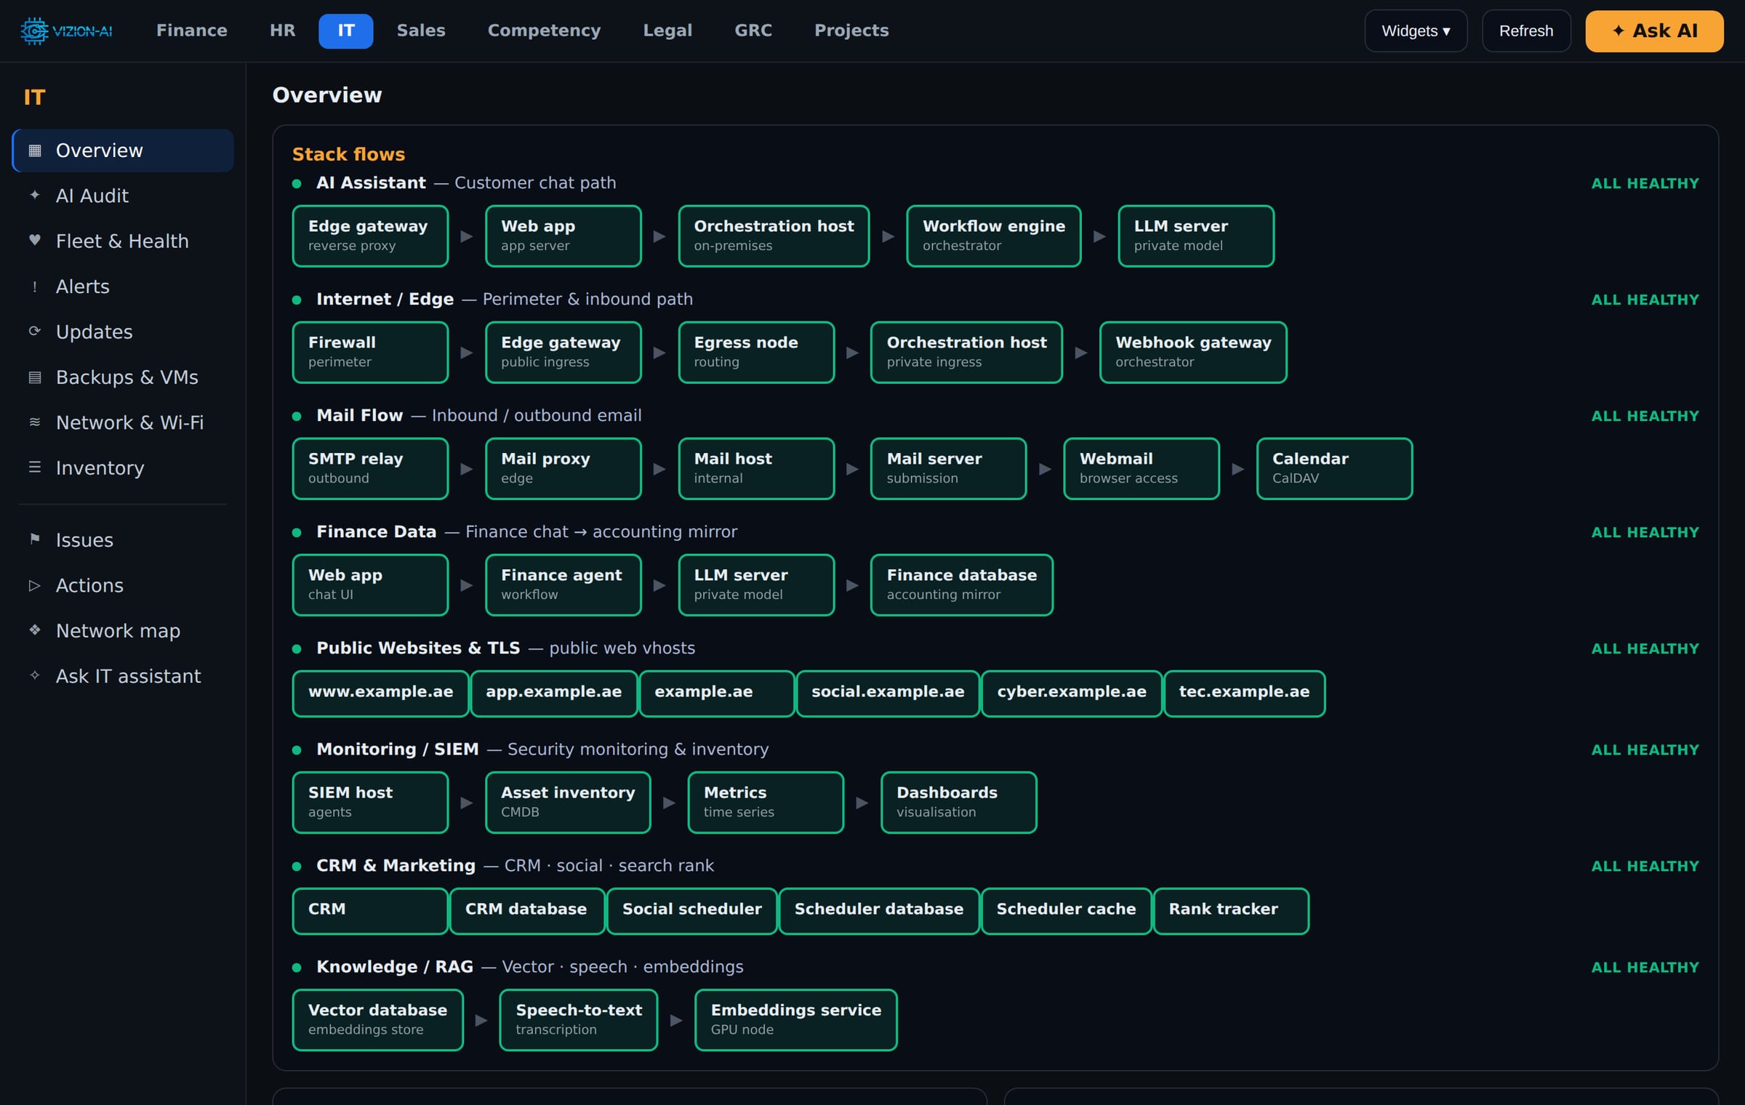Select the IT tab

click(346, 31)
